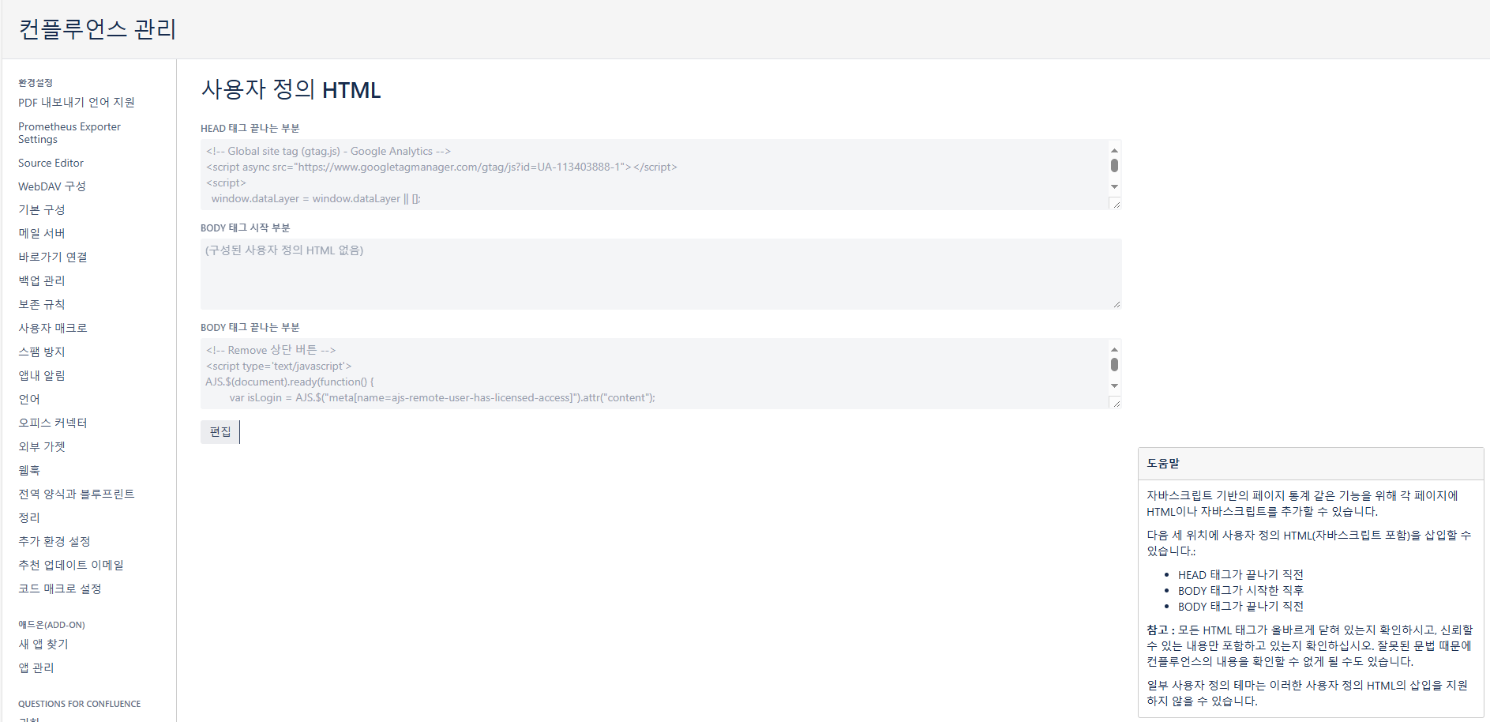The width and height of the screenshot is (1490, 722).
Task: Click HEAD text area scroll down arrow
Action: click(x=1114, y=187)
